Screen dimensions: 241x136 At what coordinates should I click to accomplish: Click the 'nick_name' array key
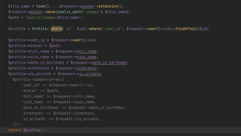pos(33,102)
